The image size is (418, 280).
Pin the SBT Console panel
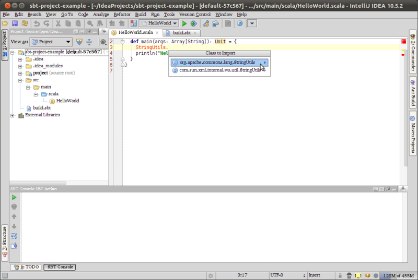[388, 189]
